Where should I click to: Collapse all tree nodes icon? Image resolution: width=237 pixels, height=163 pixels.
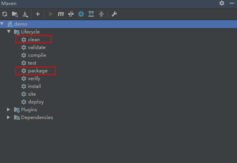pyautogui.click(x=101, y=14)
